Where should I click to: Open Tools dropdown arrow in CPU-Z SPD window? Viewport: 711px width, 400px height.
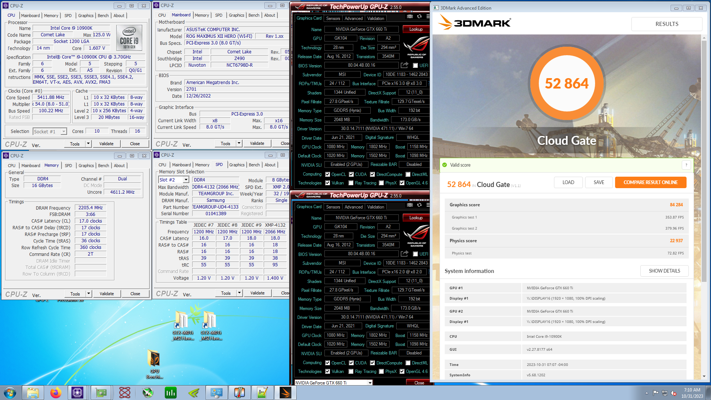click(x=239, y=293)
